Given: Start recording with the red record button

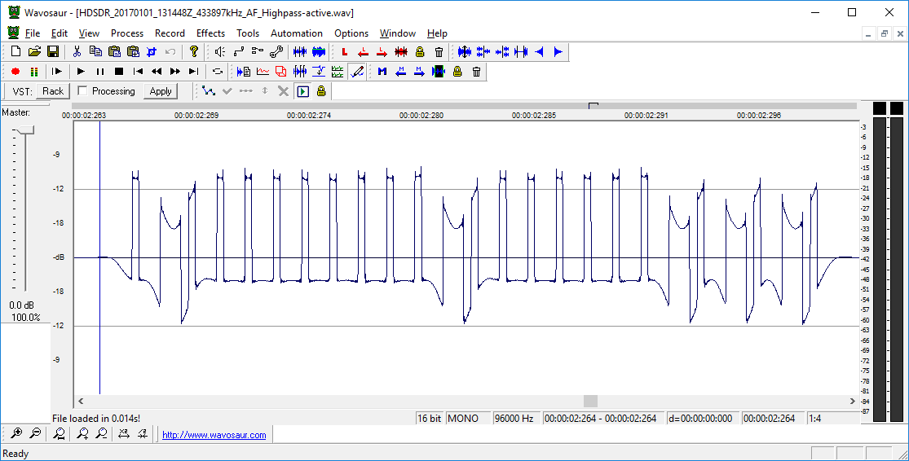Looking at the screenshot, I should 15,71.
